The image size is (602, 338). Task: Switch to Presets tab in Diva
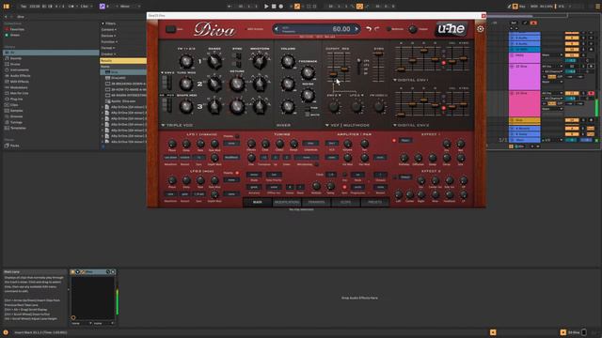point(374,202)
